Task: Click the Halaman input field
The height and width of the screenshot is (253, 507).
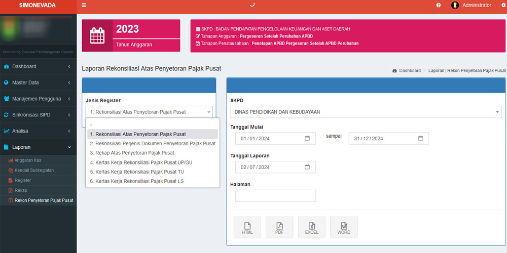Action: [275, 196]
